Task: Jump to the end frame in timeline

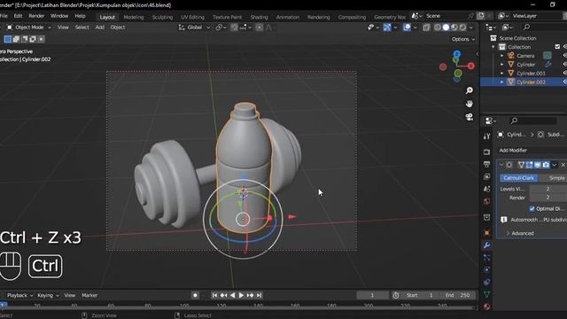Action: coord(259,295)
